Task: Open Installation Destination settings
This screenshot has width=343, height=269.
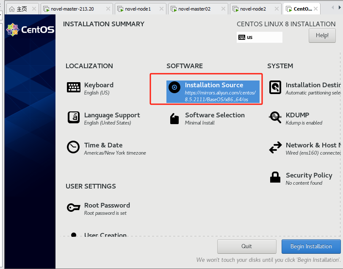Action: coord(313,85)
